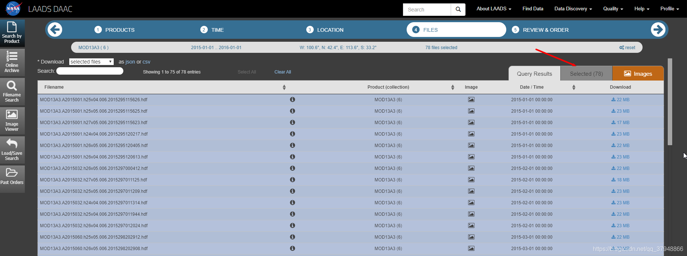
Task: View image of MOD13A3.A2015001.h25v05 file
Action: click(471, 111)
